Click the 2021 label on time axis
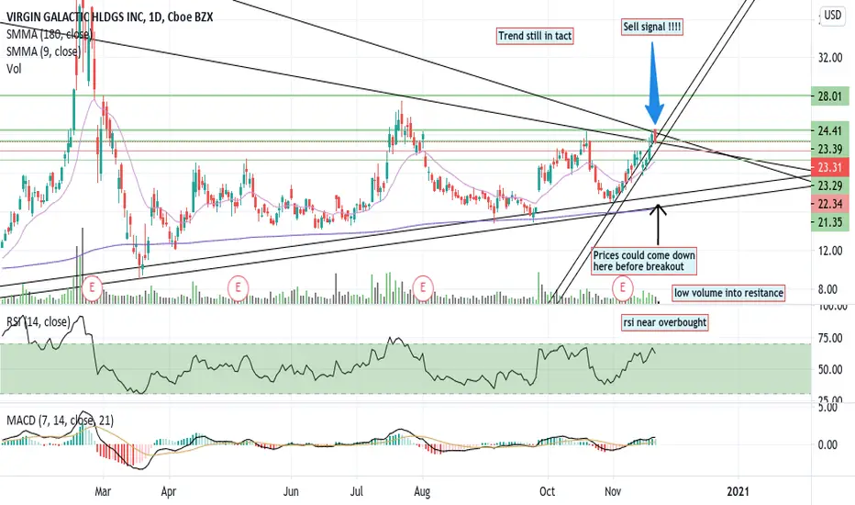This screenshot has height=505, width=855. (x=738, y=491)
